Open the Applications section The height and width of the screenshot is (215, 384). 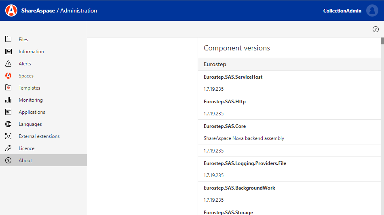coord(32,112)
